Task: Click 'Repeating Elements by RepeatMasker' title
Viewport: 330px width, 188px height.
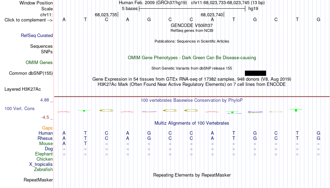Action: 192,175
